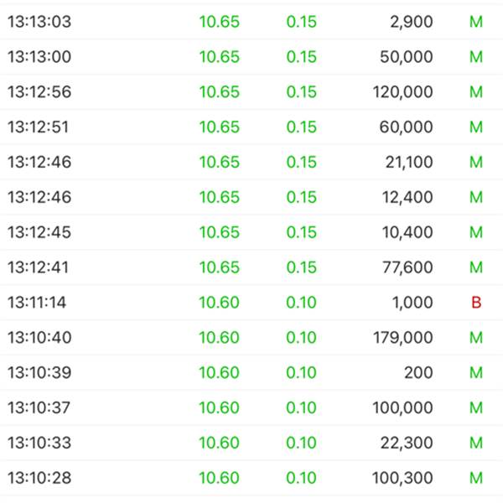
Task: Tap the 13:12:45 timestamp
Action: coord(39,232)
